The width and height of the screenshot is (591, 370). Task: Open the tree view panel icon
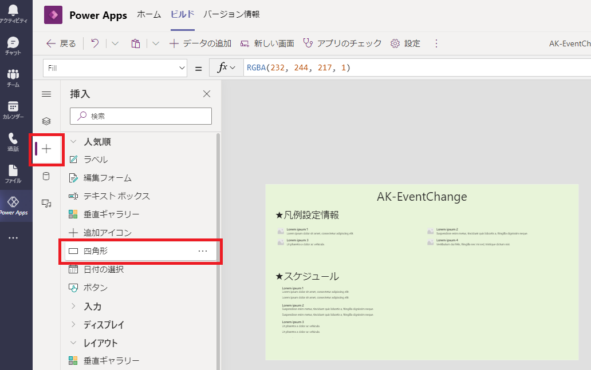click(x=46, y=121)
